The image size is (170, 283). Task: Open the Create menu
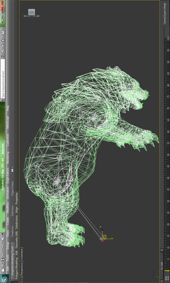click(7, 220)
